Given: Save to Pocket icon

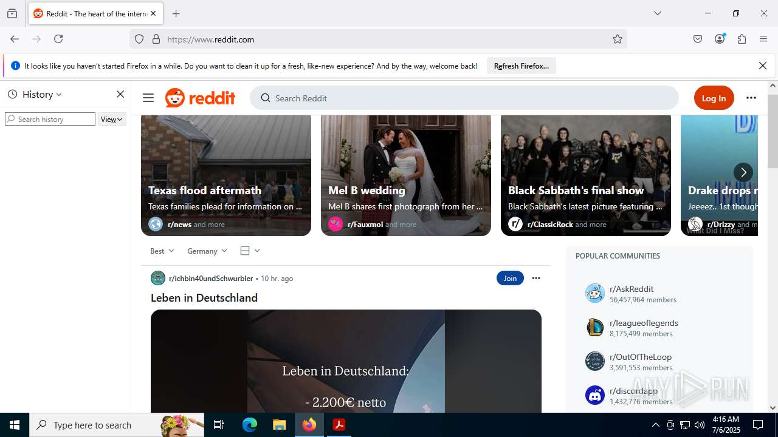Looking at the screenshot, I should (x=698, y=39).
